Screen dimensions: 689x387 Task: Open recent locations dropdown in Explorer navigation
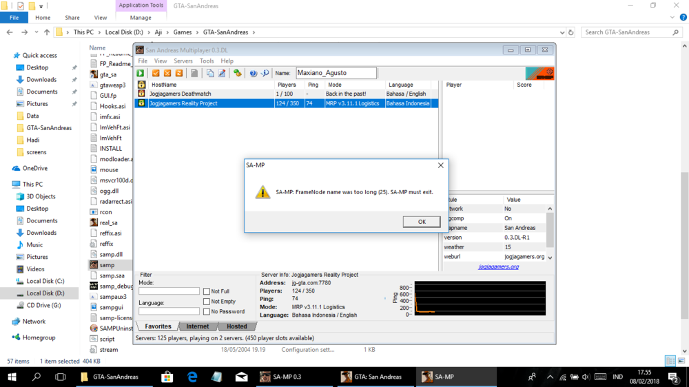[36, 32]
